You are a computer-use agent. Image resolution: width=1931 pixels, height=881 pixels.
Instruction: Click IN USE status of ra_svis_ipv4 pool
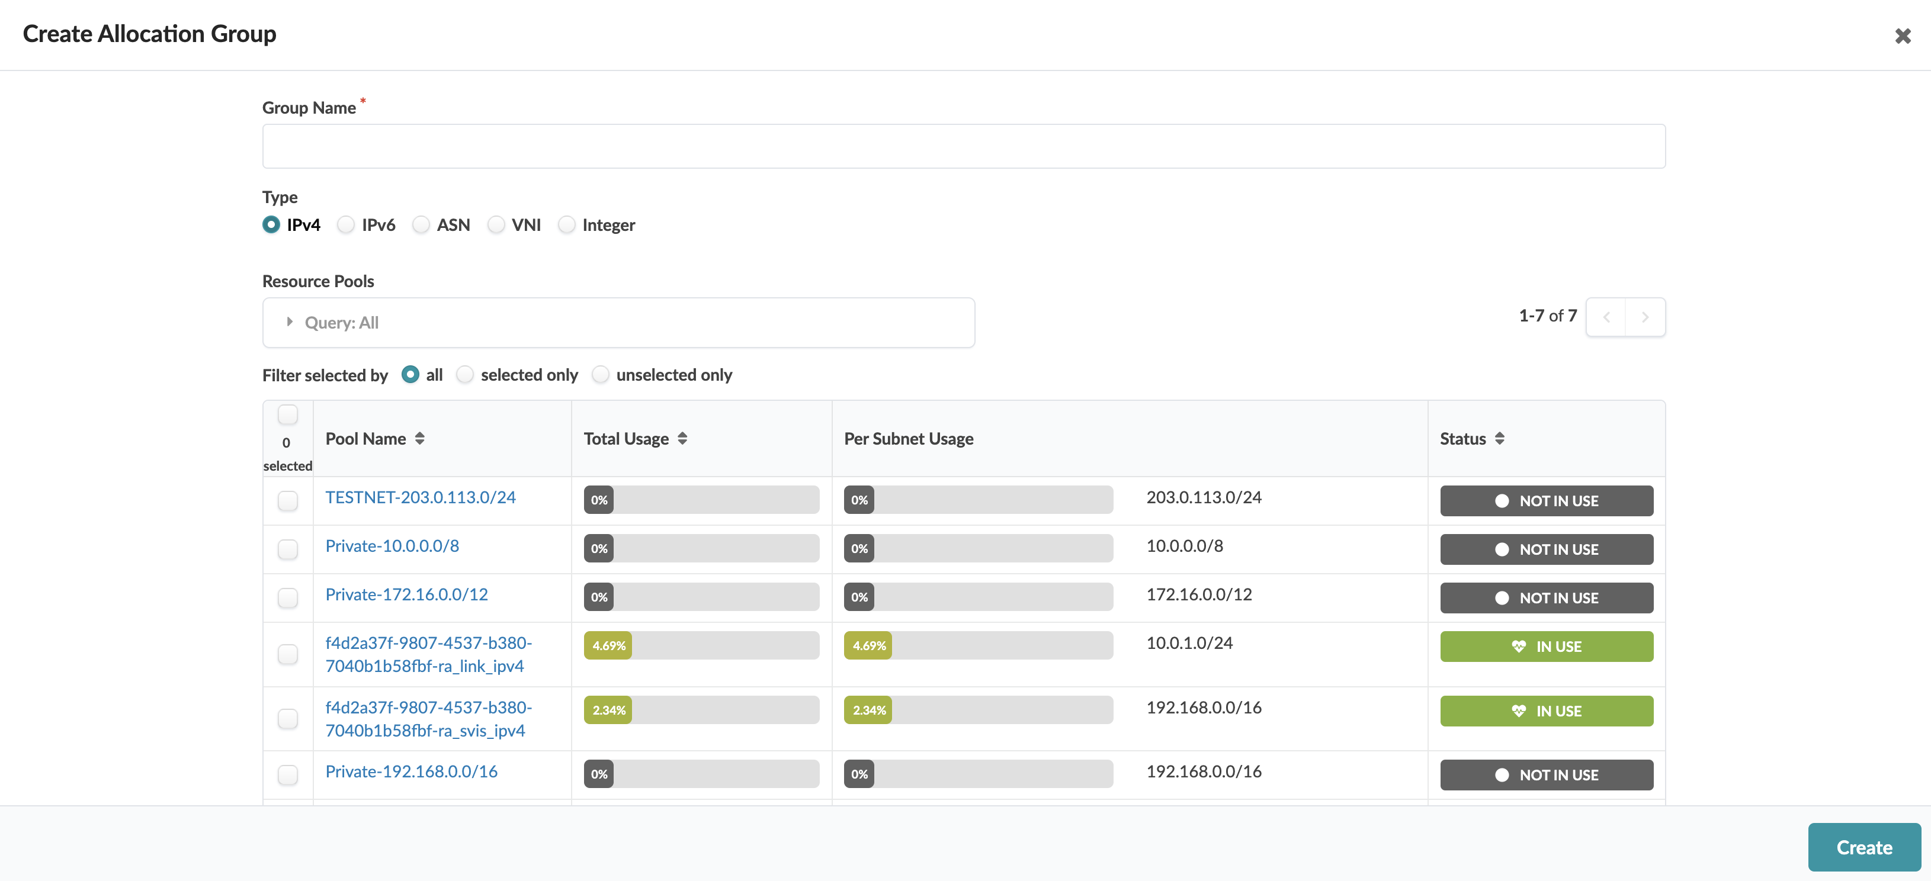click(1546, 711)
